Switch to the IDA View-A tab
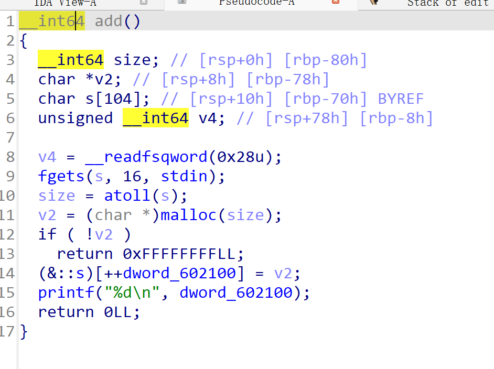494x369 pixels. (65, 3)
